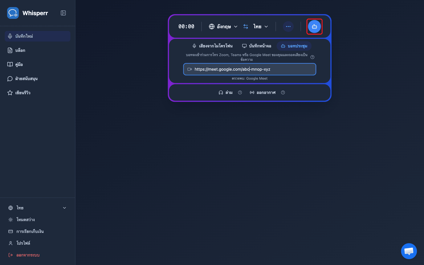424x265 pixels.
Task: Click into the meeting URL input field
Action: (x=250, y=69)
